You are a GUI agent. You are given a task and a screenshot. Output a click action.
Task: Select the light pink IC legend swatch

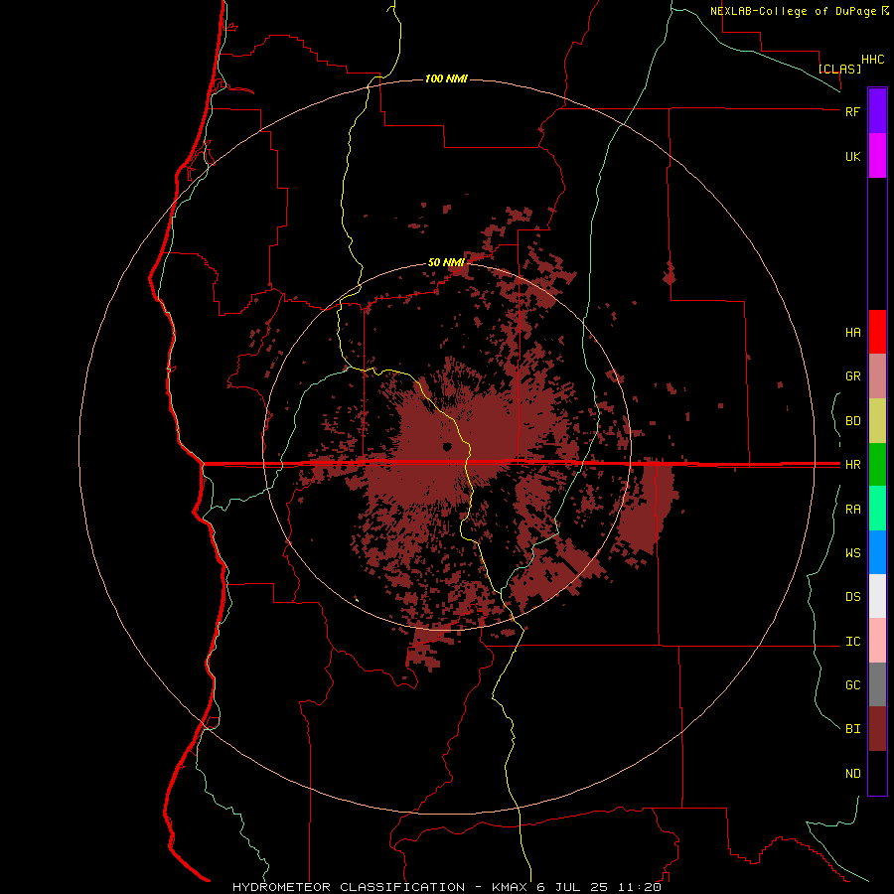click(x=877, y=641)
